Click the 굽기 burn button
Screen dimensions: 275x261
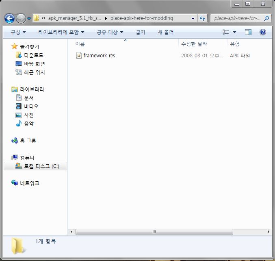click(x=141, y=32)
